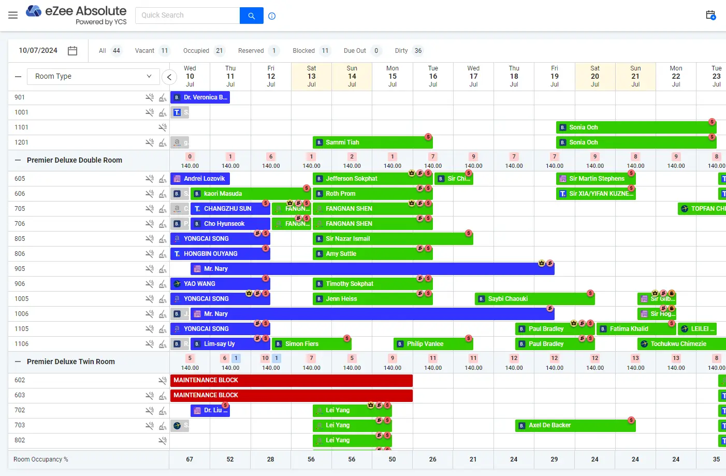This screenshot has height=476, width=726.
Task: Click the no-smoking icon for room 1105
Action: pos(150,329)
